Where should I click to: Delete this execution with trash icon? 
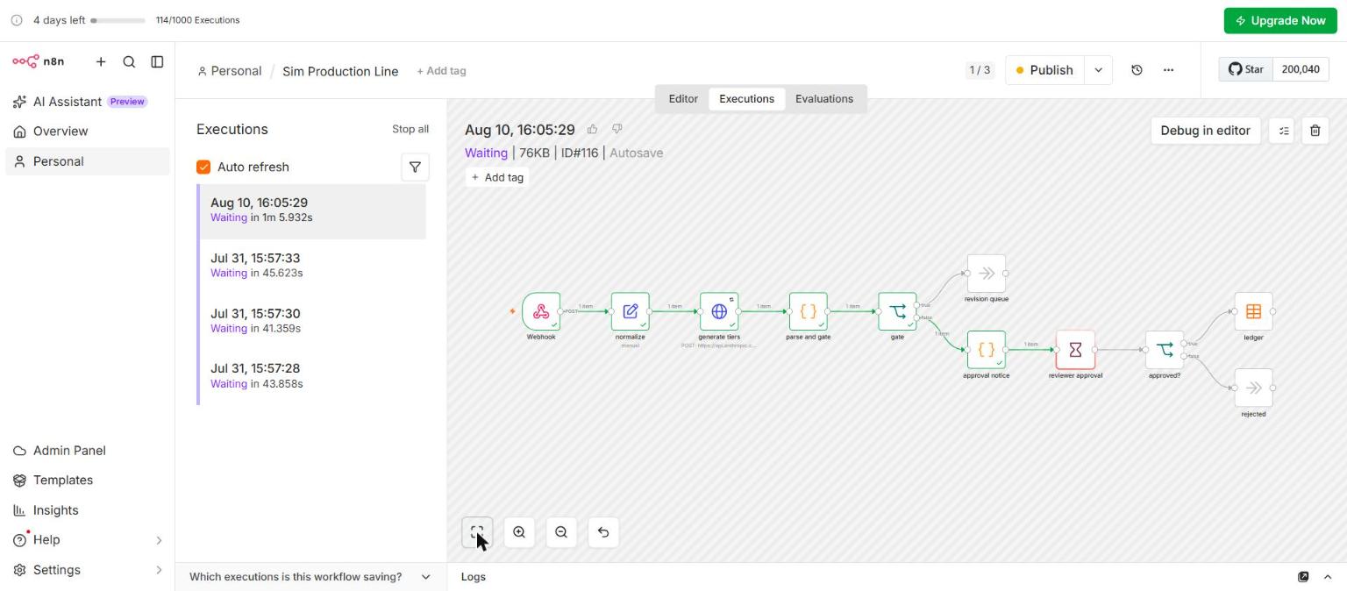pyautogui.click(x=1315, y=131)
